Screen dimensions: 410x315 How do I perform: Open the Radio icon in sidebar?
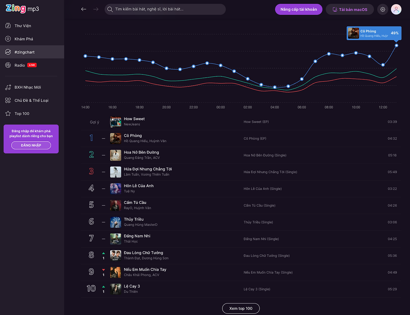point(8,65)
